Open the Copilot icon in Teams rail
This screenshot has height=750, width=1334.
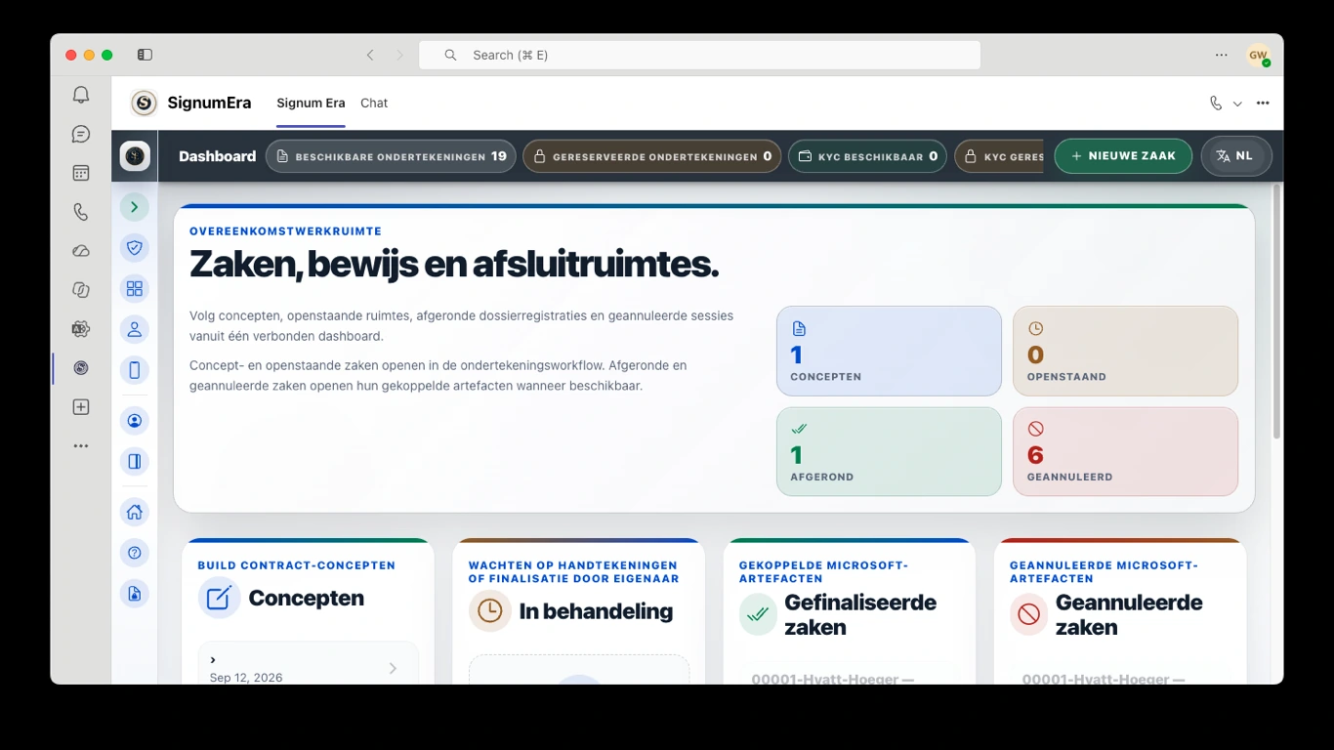tap(81, 290)
